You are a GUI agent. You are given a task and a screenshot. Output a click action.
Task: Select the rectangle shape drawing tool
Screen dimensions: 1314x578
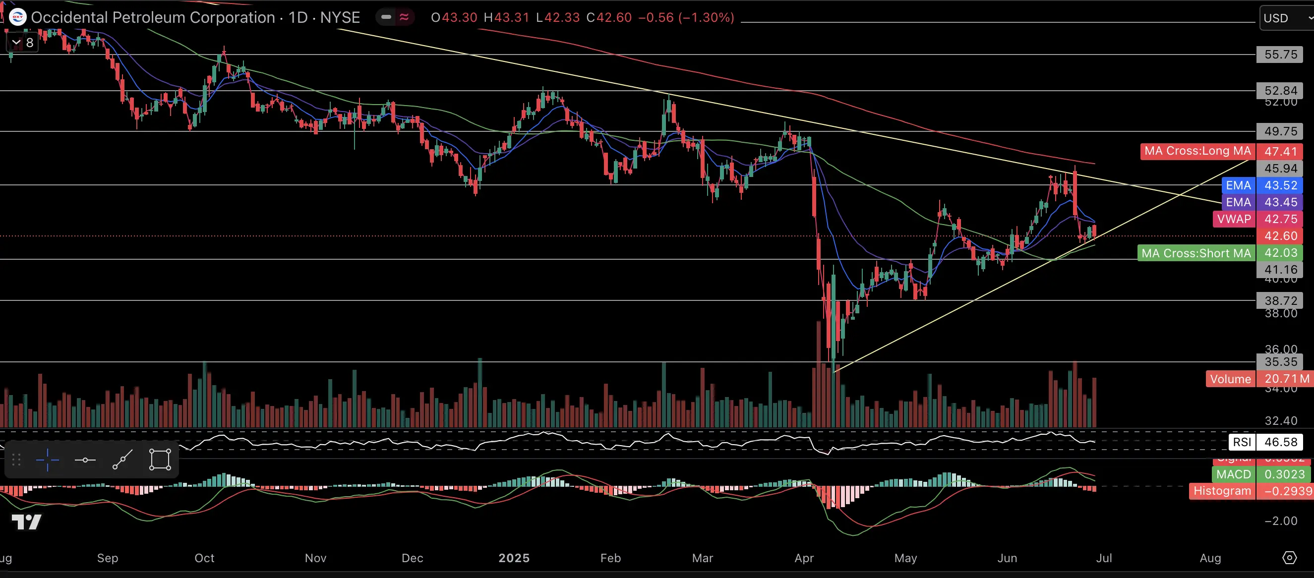[x=160, y=460]
